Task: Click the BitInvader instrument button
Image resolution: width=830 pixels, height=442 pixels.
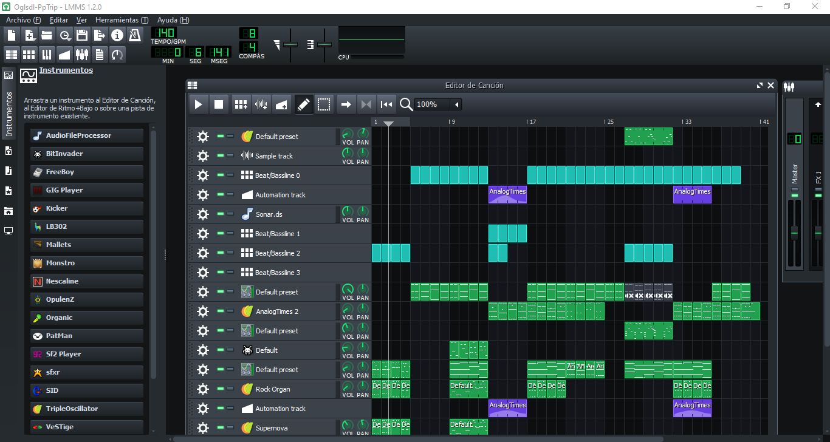Action: 87,154
